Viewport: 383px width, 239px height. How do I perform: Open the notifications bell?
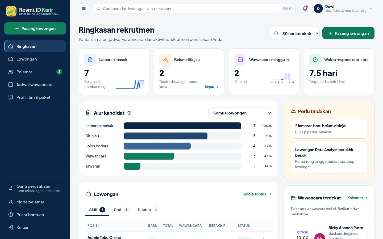[x=305, y=8]
